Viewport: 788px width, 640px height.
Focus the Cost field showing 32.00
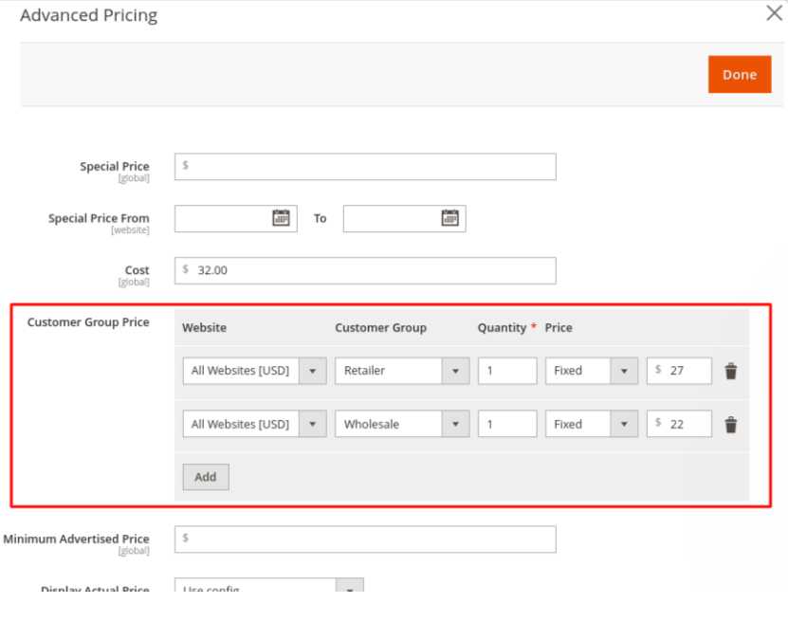(365, 270)
